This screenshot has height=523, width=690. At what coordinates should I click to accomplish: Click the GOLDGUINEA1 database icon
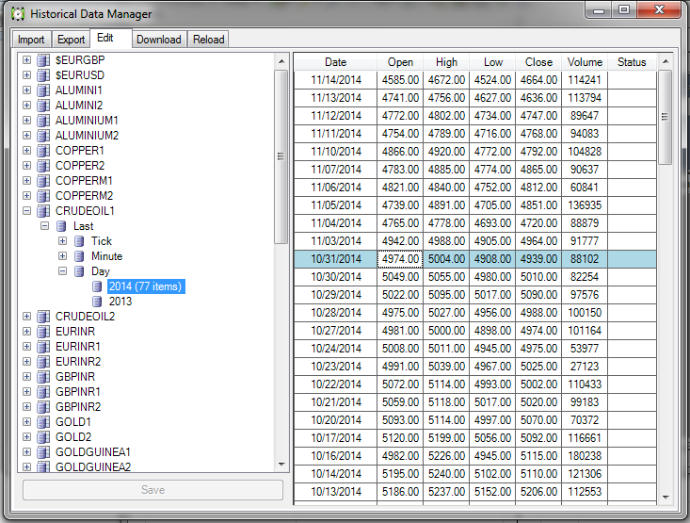pyautogui.click(x=43, y=452)
